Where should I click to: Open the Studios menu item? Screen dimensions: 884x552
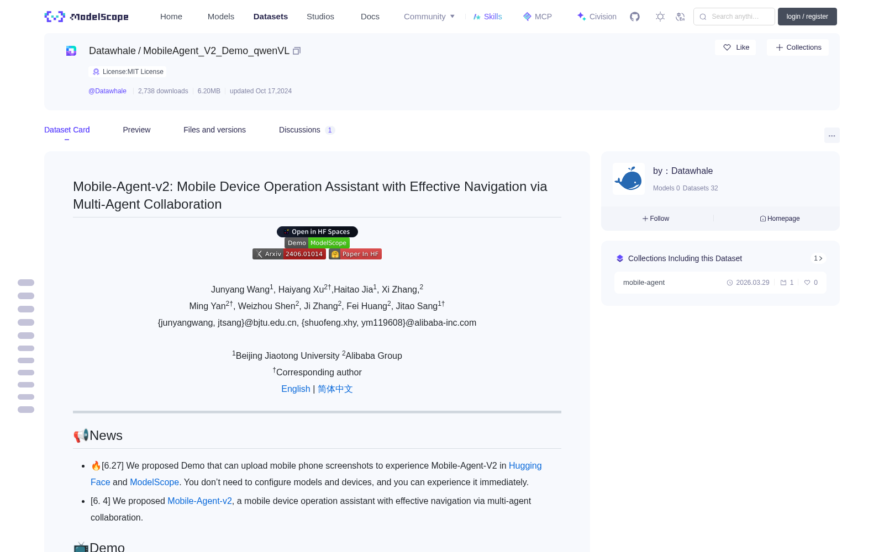click(320, 17)
